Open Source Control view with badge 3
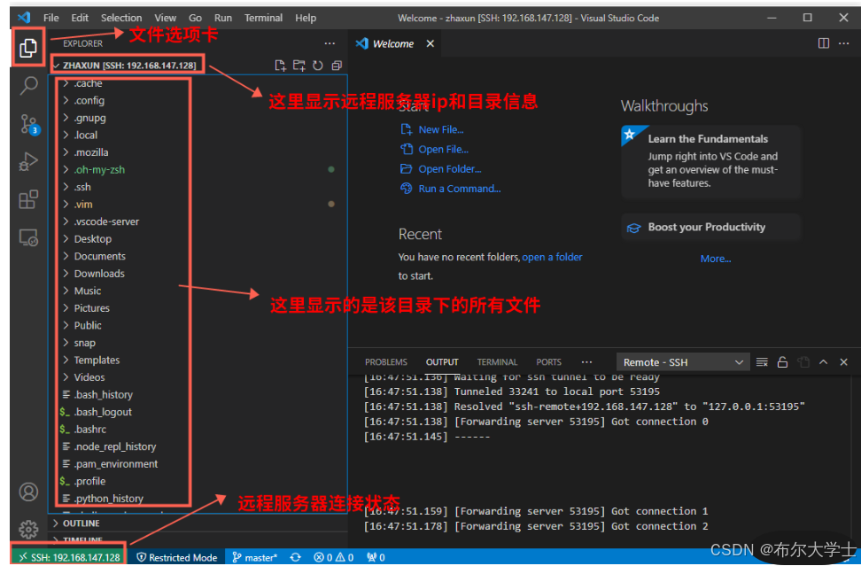This screenshot has width=861, height=566. click(x=28, y=123)
